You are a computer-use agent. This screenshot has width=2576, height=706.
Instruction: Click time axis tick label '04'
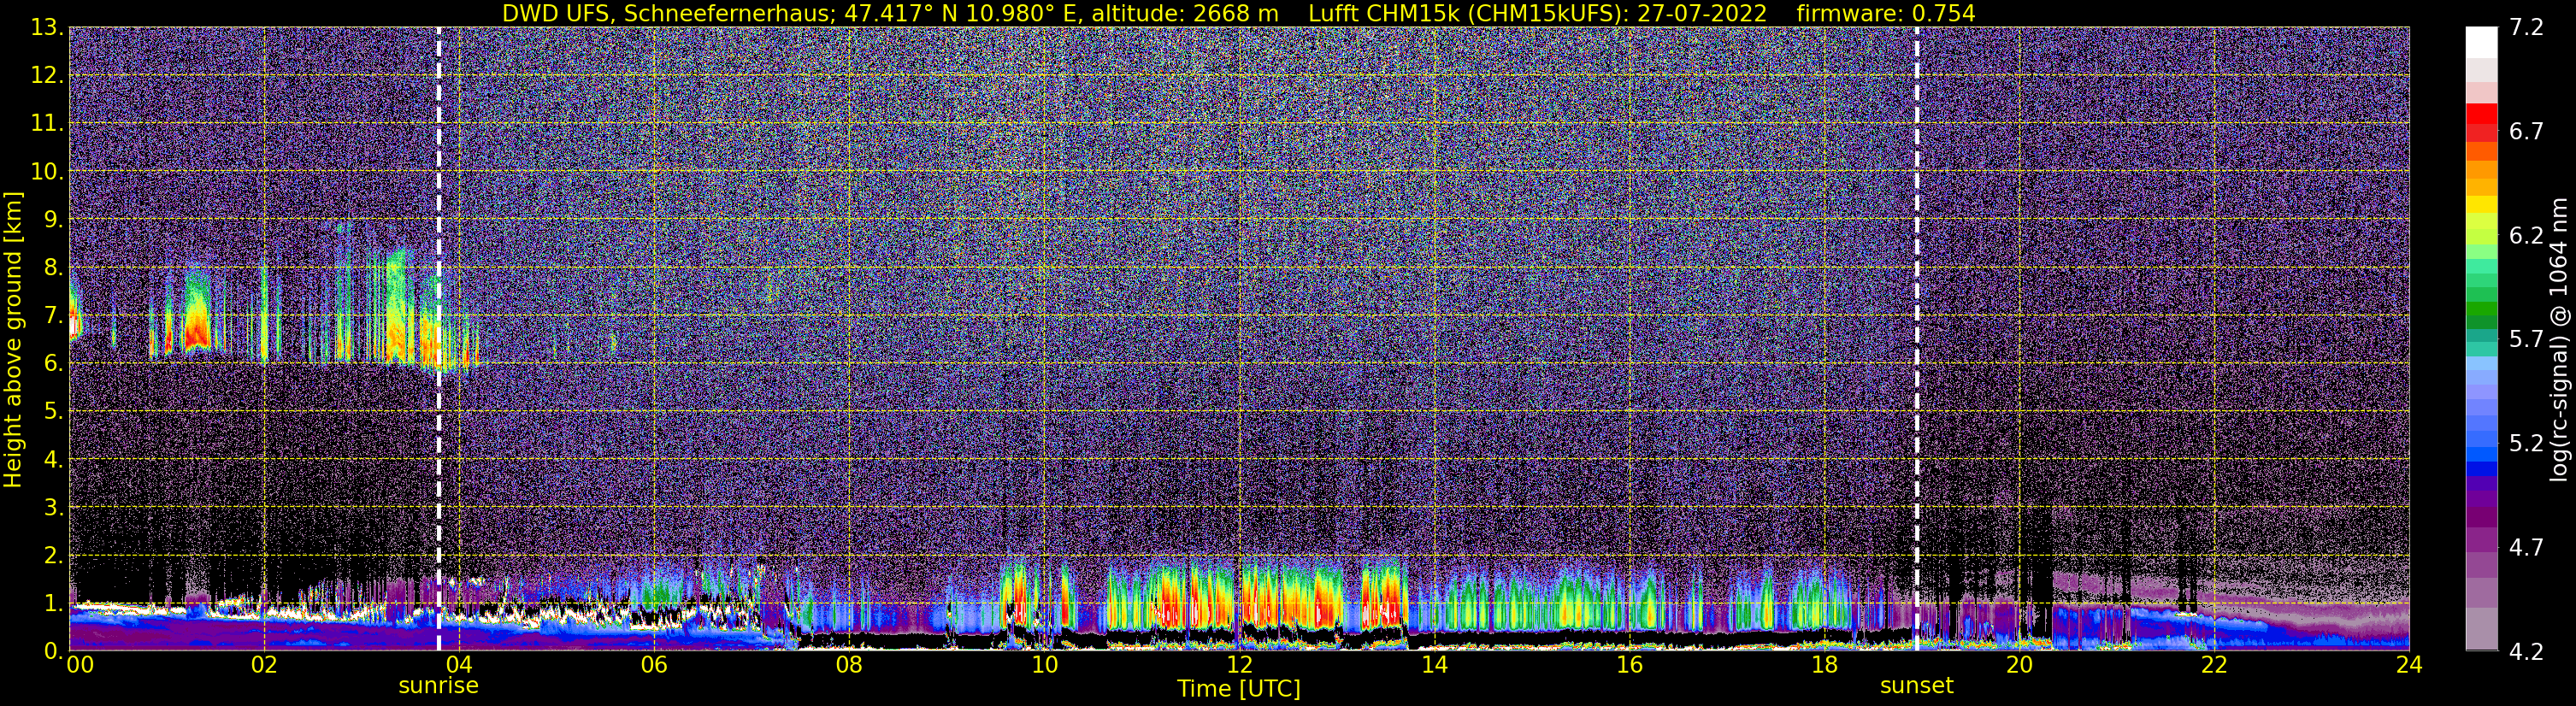pos(459,665)
